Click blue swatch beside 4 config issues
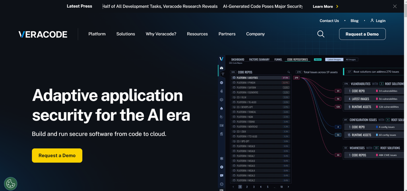This screenshot has height=191, width=407. tap(377, 127)
